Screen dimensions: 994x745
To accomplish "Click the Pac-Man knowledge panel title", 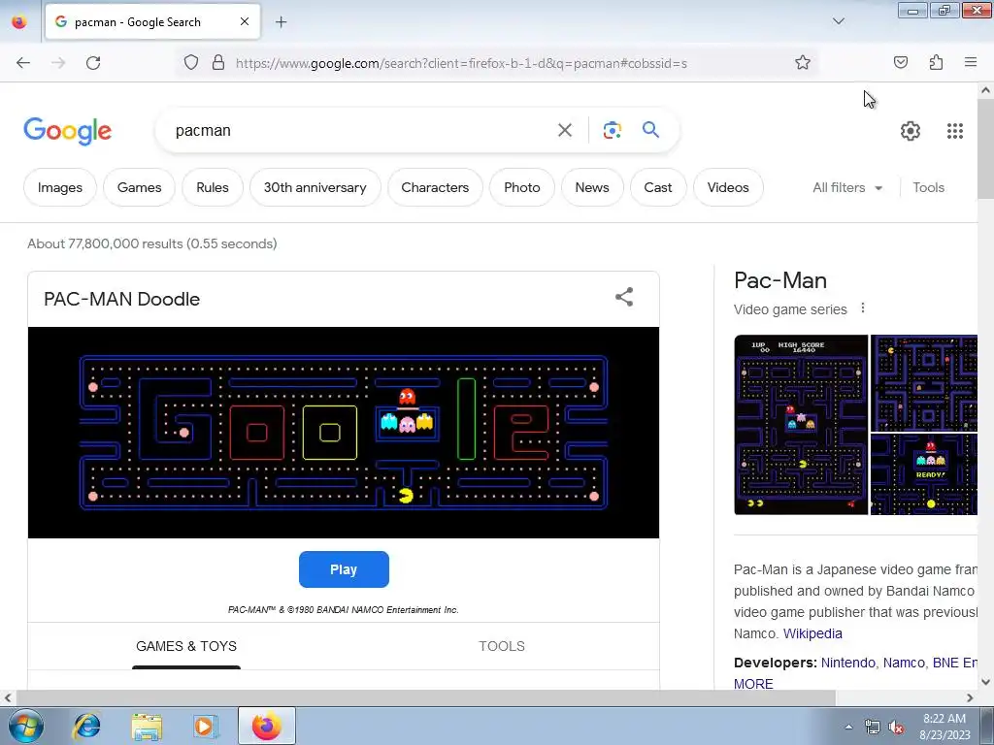I will 780,280.
